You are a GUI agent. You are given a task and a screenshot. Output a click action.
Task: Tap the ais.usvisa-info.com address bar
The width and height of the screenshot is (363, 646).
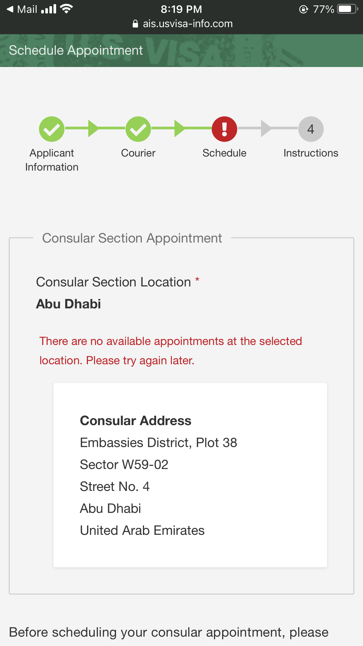[187, 24]
